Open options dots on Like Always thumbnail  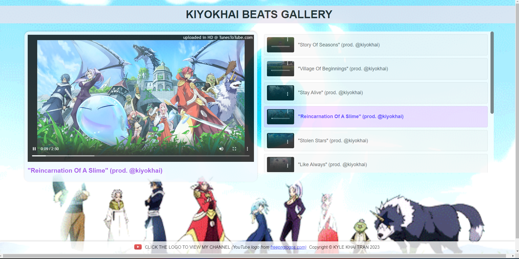[288, 166]
